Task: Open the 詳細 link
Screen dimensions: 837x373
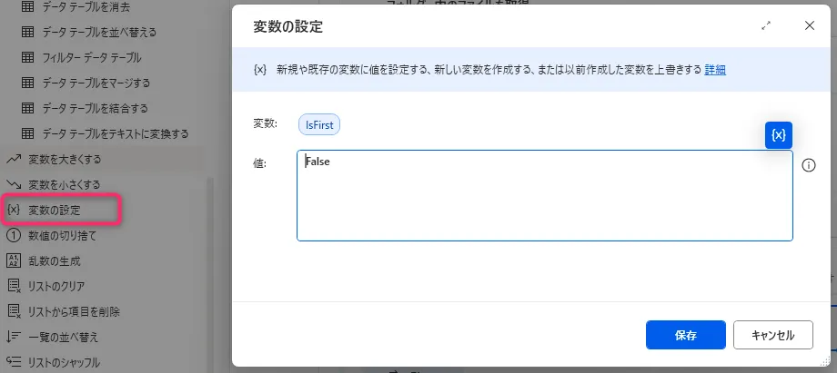Action: (x=714, y=70)
